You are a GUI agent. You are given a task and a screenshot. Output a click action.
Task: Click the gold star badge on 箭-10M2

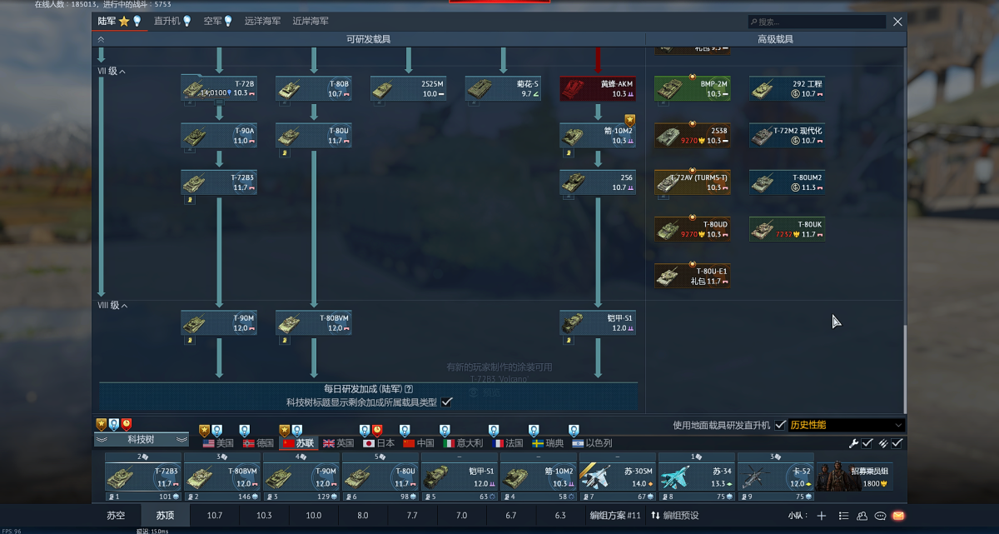(630, 120)
